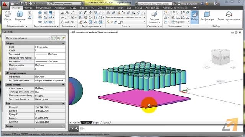Click the New drawing icon in quick access toolbar
Screen dimensions: 245x137
pyautogui.click(x=13, y=3)
